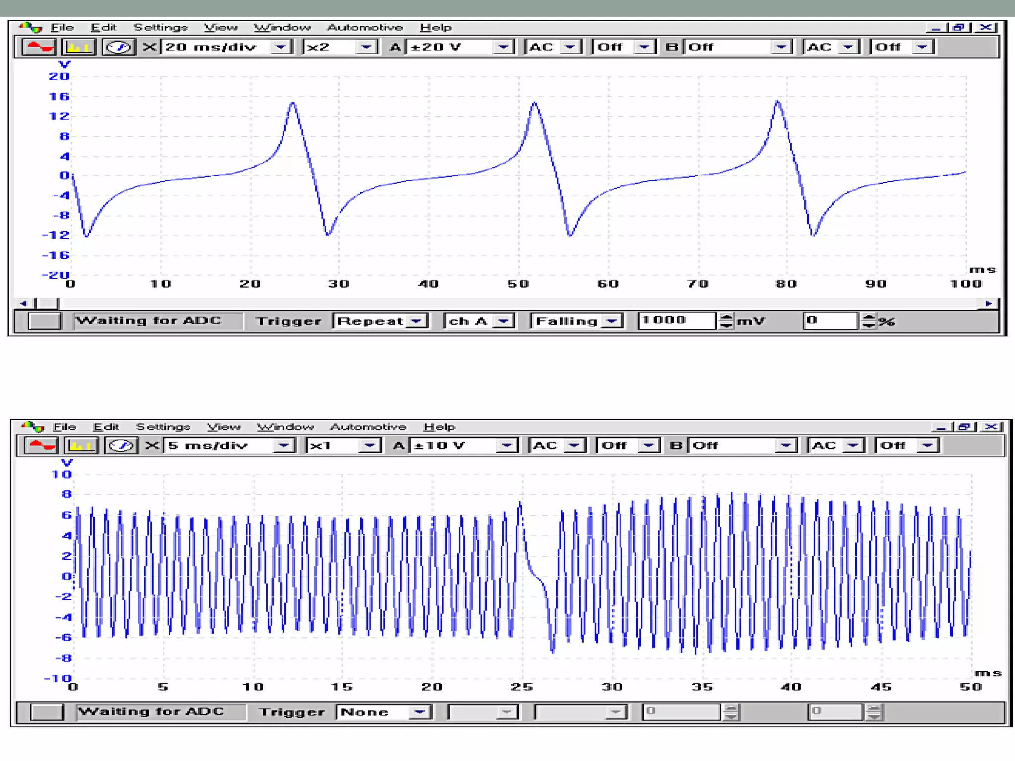Expand the ±10 V channel A range dropdown
This screenshot has height=761, width=1015.
pyautogui.click(x=507, y=446)
